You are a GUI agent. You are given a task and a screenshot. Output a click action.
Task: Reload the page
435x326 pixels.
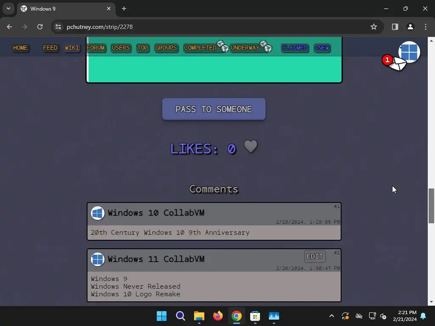[x=40, y=27]
